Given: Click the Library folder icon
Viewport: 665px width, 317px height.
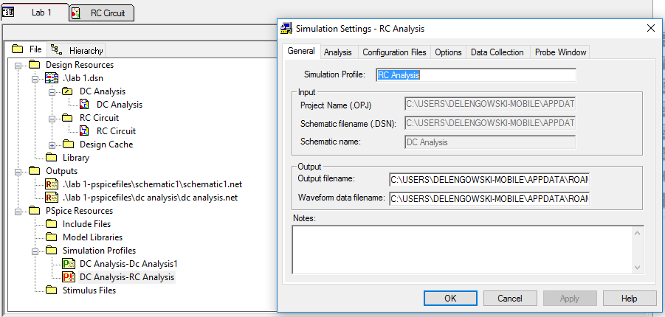Looking at the screenshot, I should click(x=51, y=158).
